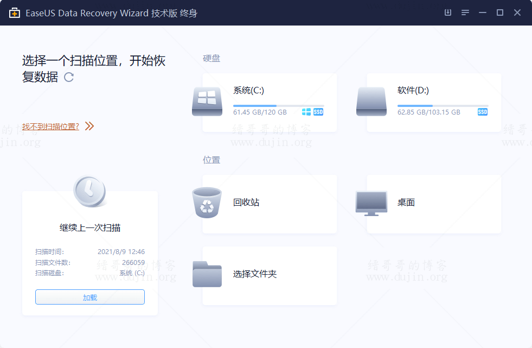Select the 系统(C:) drive card
The height and width of the screenshot is (348, 532).
point(270,103)
